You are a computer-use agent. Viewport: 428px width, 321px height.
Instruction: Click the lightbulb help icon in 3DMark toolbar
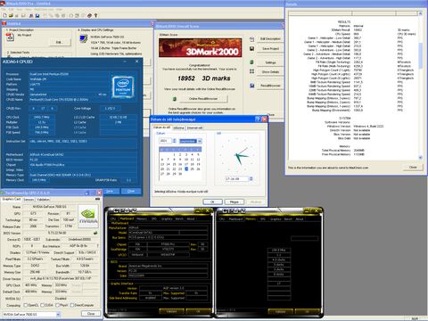(x=95, y=15)
